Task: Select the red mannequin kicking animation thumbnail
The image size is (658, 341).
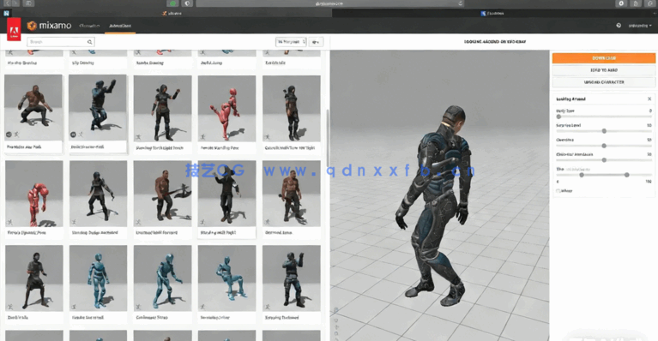Action: click(226, 109)
